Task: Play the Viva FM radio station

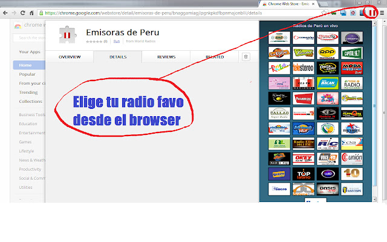Action: point(328,159)
